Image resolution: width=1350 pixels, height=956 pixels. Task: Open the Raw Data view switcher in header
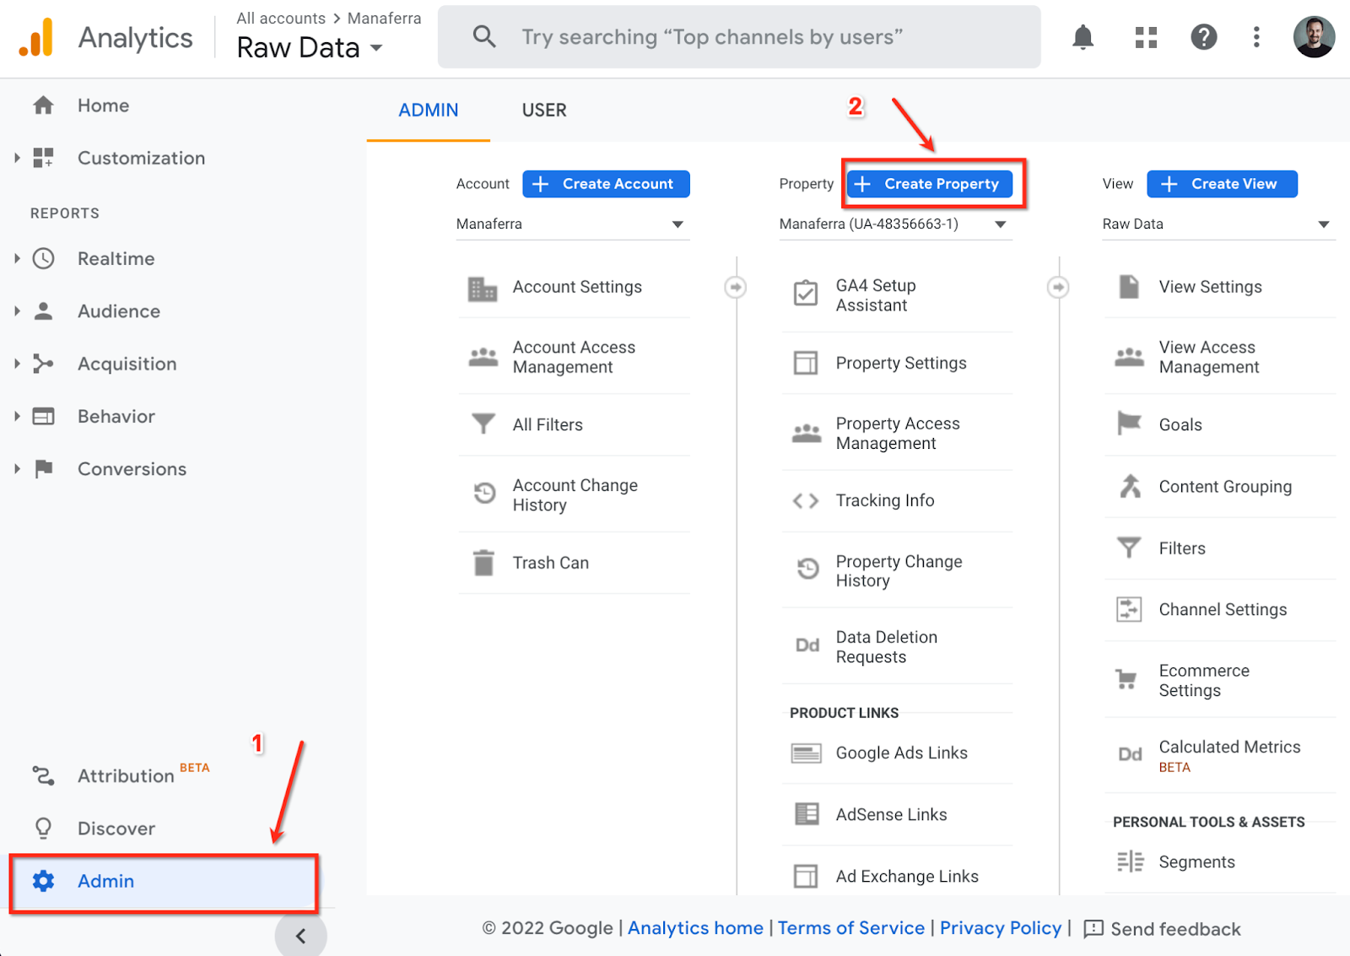coord(310,48)
